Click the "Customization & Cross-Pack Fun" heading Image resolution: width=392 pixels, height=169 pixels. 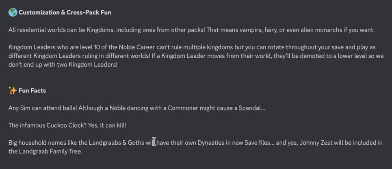pos(65,12)
